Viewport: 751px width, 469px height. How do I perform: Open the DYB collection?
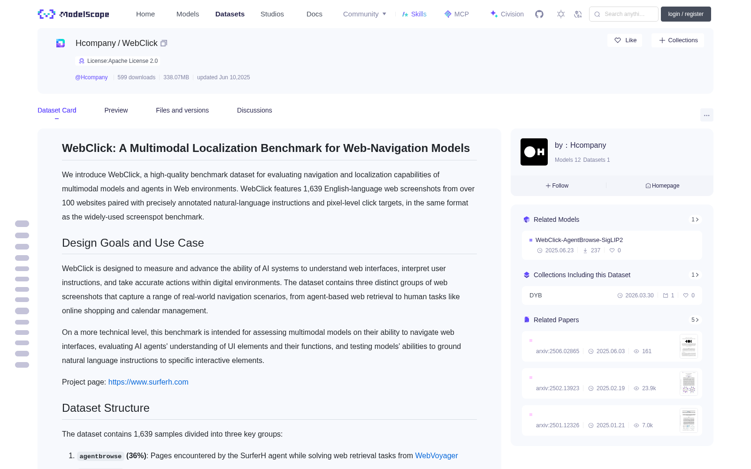pos(612,295)
